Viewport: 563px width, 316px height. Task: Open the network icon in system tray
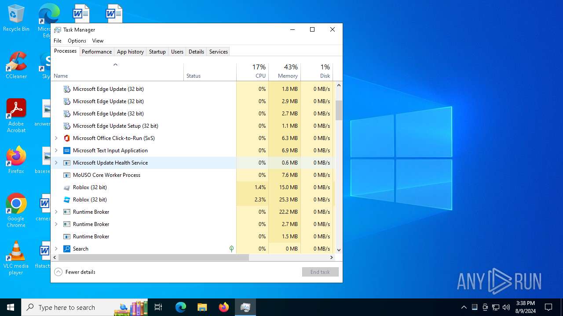coord(496,307)
